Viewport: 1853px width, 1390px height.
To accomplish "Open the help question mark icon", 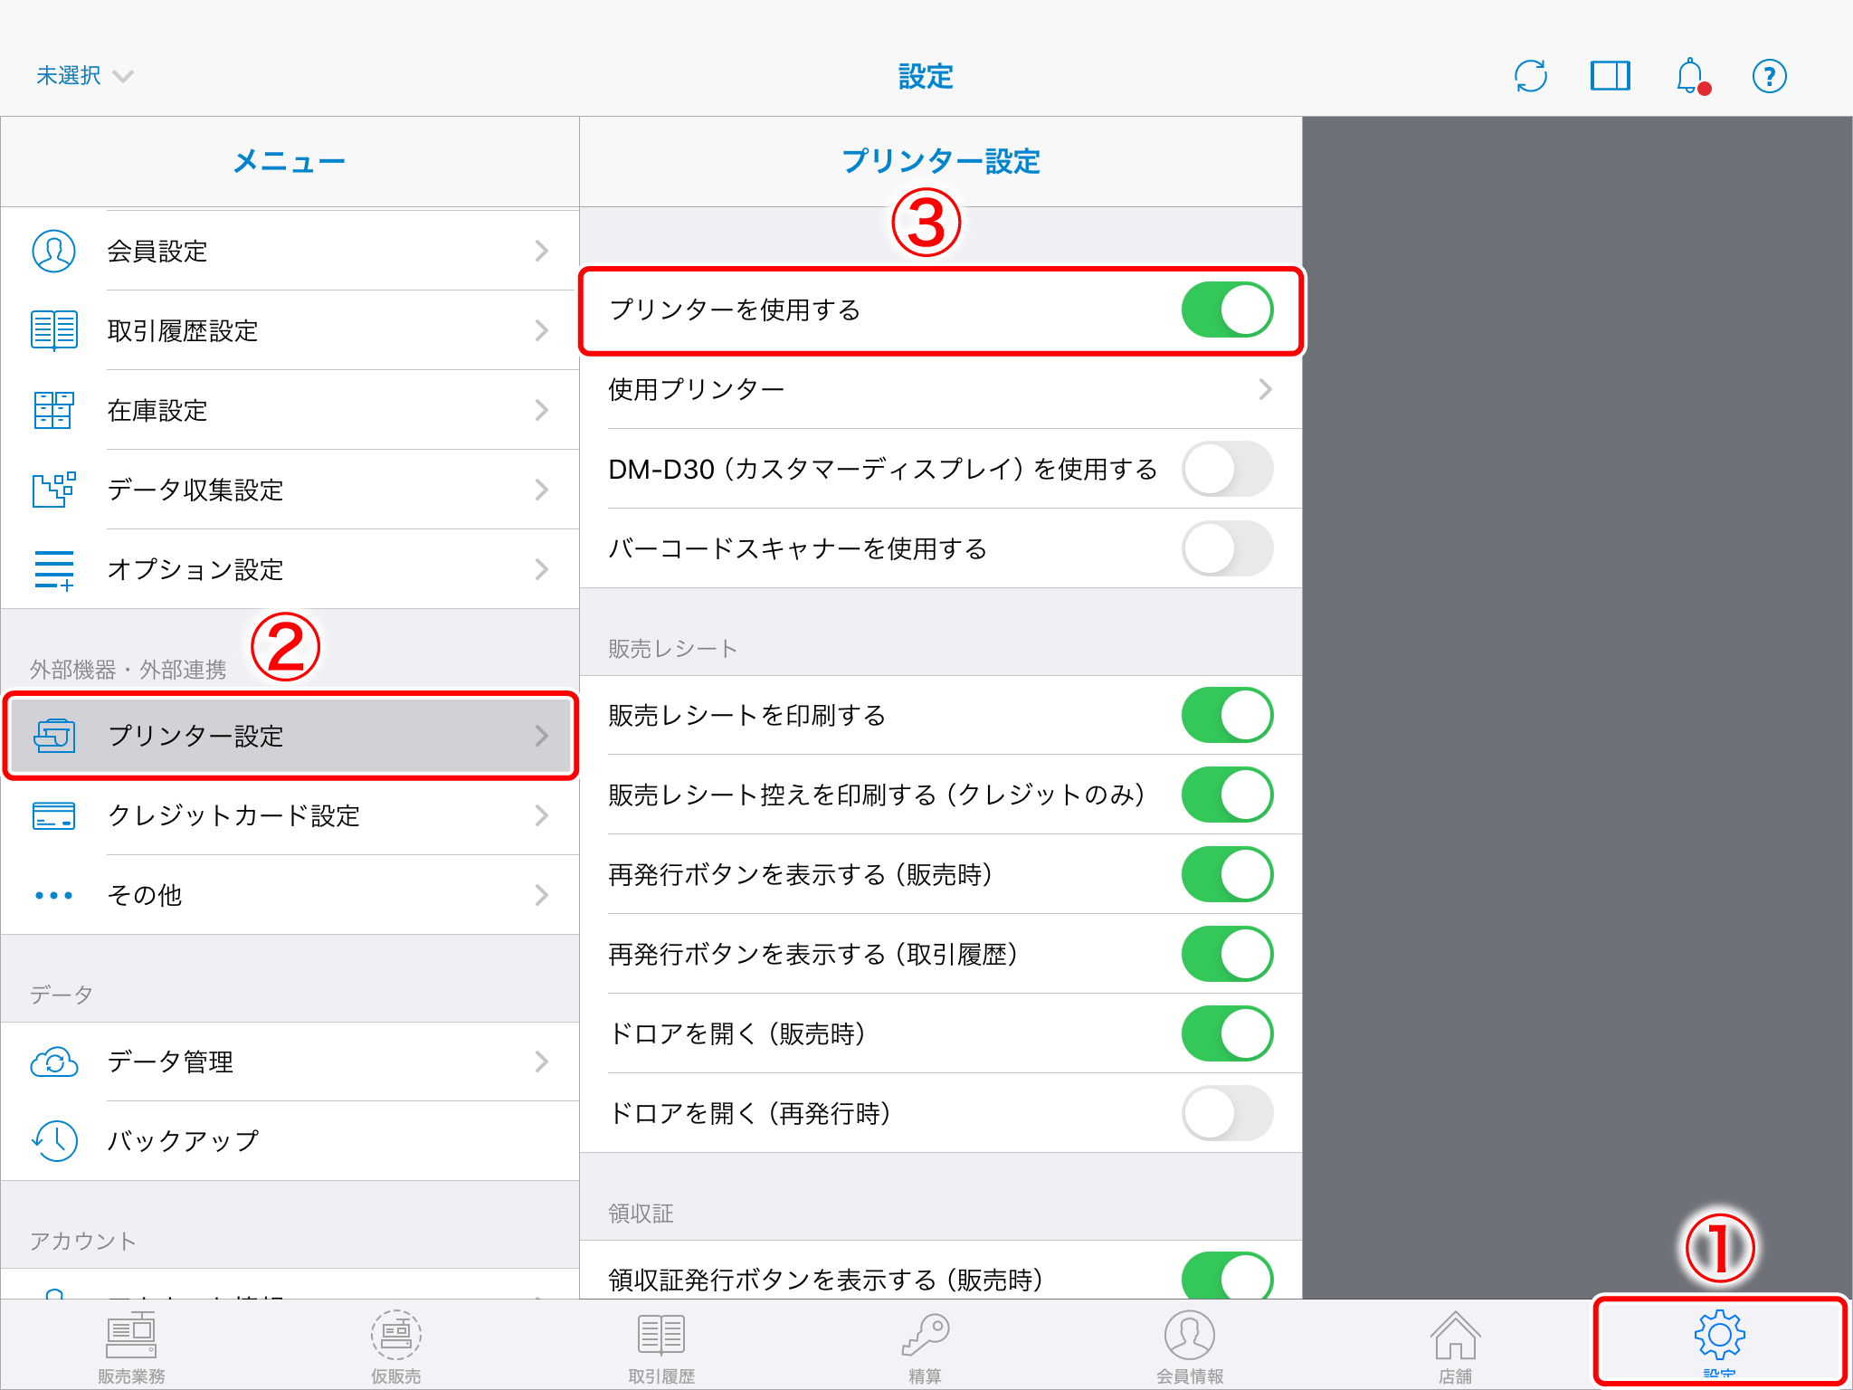I will click(1770, 76).
